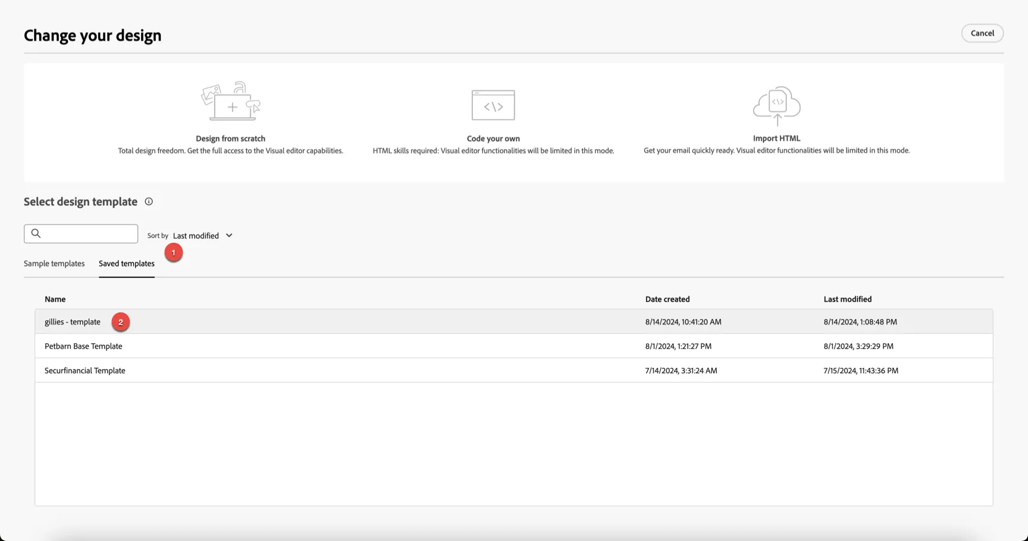Click date created 8/14/2024, 10:41:20 AM
Screen dimensions: 1028x541
point(684,322)
